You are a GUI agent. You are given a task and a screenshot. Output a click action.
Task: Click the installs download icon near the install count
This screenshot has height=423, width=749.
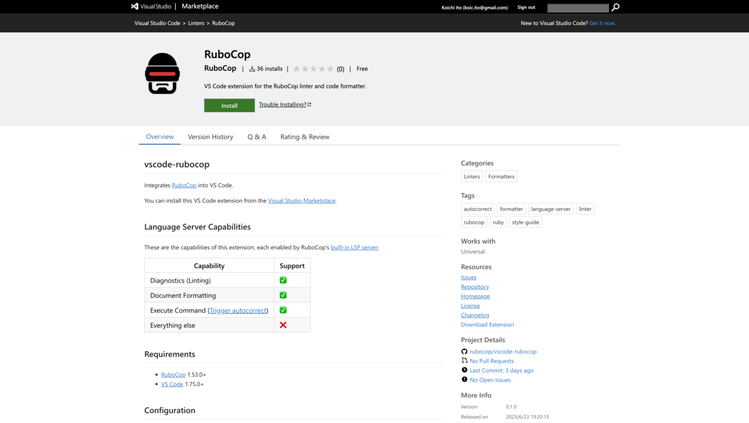(252, 69)
